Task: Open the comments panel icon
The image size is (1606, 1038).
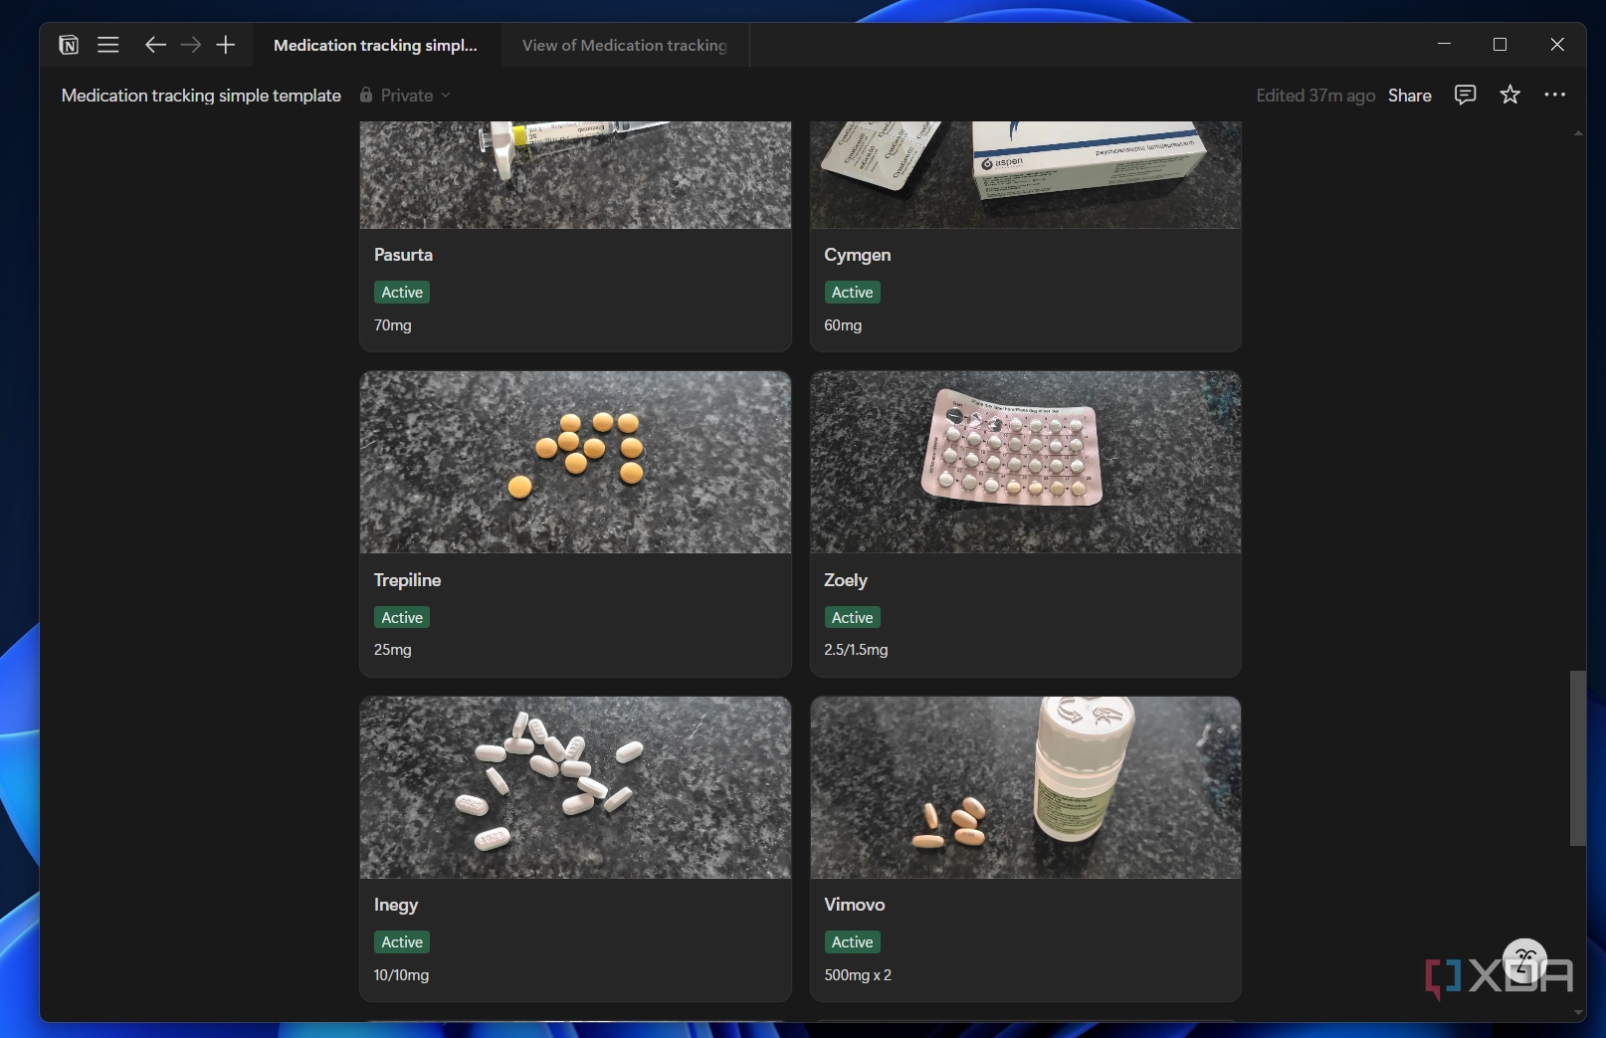Action: point(1465,95)
